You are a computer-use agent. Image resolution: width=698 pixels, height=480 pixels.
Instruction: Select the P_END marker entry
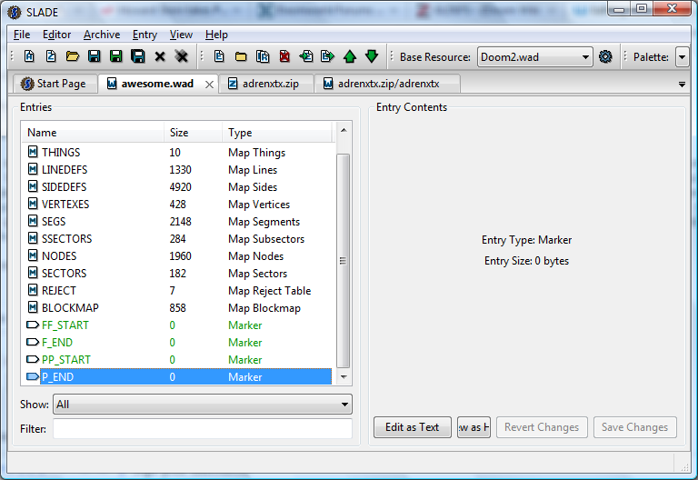pos(177,376)
